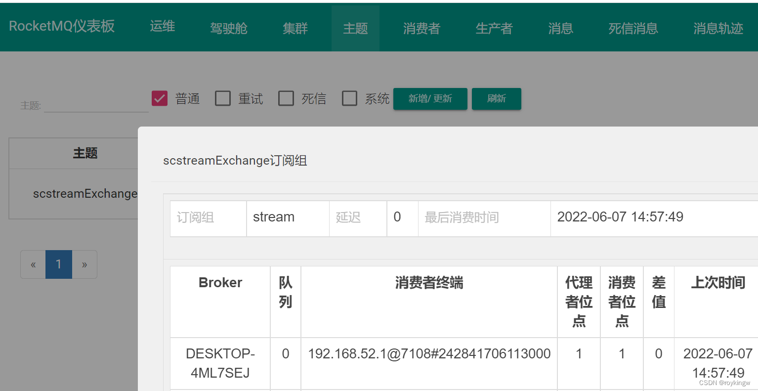Switch to the 消费者 tab

[x=421, y=28]
